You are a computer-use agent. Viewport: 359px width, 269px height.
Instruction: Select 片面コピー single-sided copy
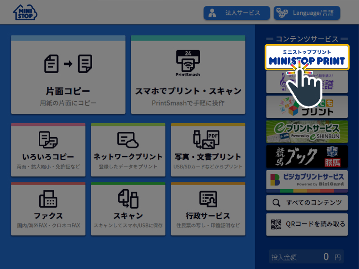tap(68, 74)
